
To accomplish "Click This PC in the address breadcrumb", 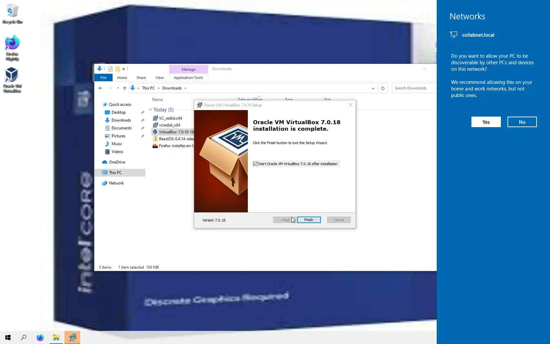I will point(148,88).
